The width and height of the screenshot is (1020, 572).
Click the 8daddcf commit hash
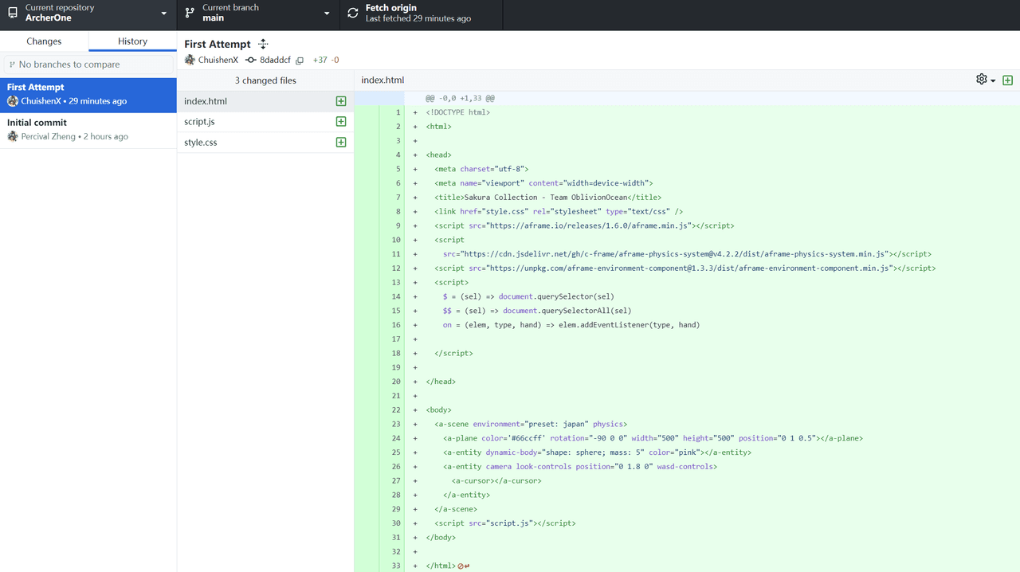[x=275, y=61]
